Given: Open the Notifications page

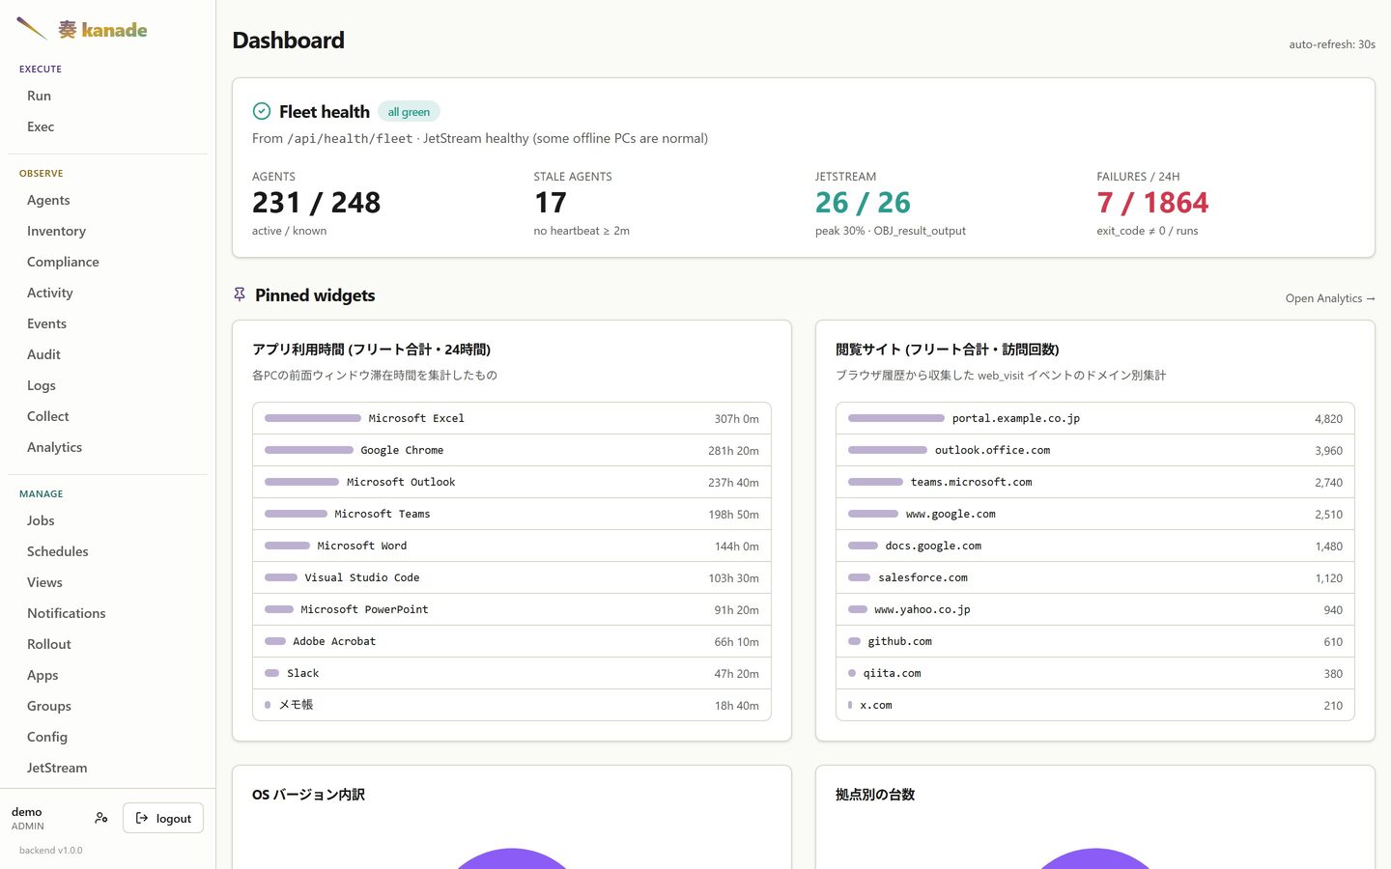Looking at the screenshot, I should pyautogui.click(x=107, y=613).
